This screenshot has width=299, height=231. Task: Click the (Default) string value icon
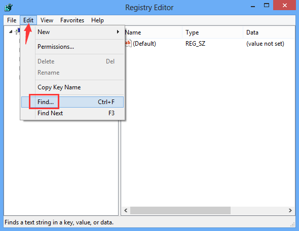(128, 43)
